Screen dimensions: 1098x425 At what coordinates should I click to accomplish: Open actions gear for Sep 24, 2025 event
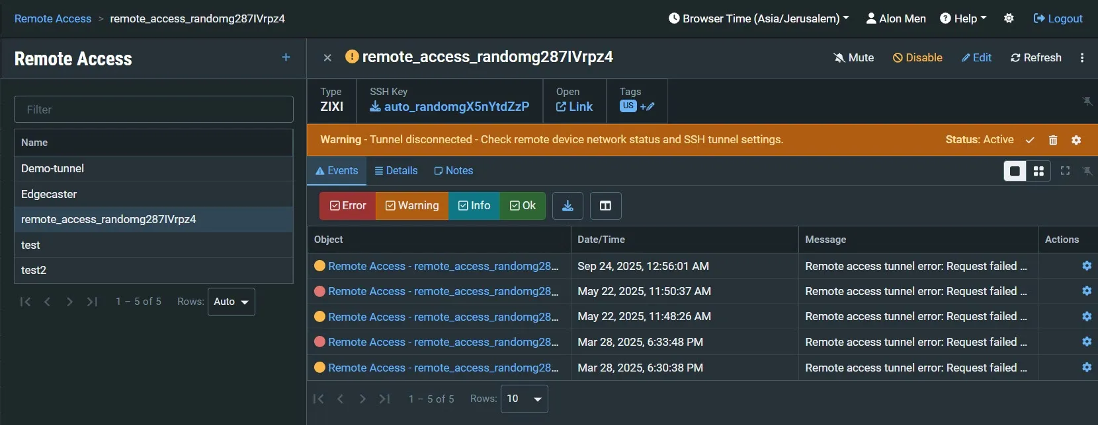click(1087, 266)
